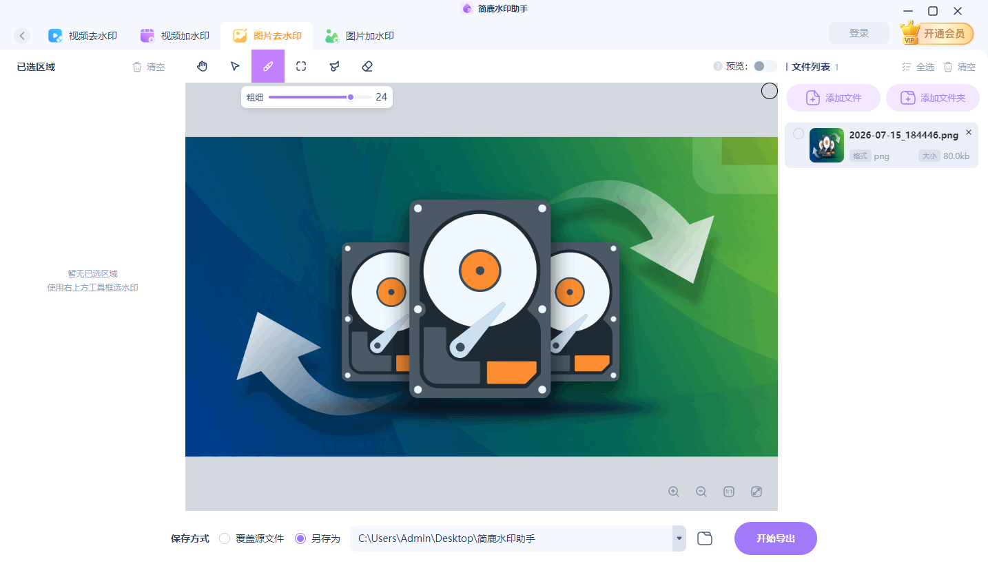Toggle the 预览 preview switch
The height and width of the screenshot is (566, 988).
click(x=765, y=66)
